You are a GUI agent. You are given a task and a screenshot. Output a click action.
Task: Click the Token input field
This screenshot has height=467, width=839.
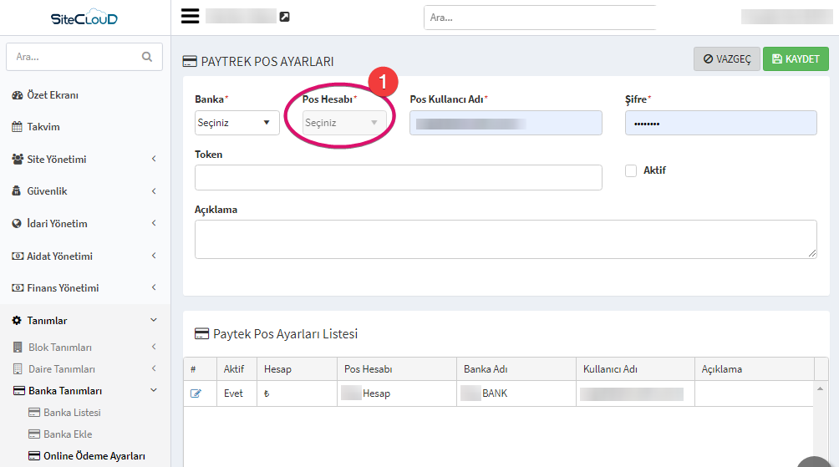[398, 178]
